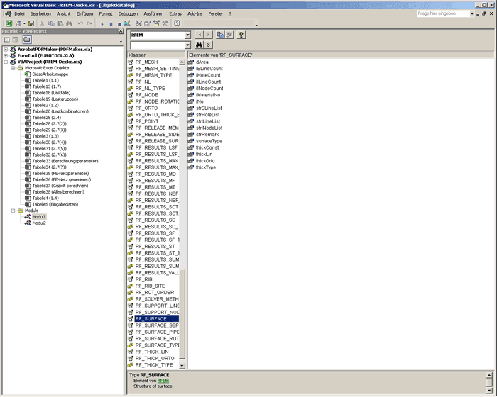Open the search text dropdown arrow
The width and height of the screenshot is (497, 397).
(x=187, y=45)
